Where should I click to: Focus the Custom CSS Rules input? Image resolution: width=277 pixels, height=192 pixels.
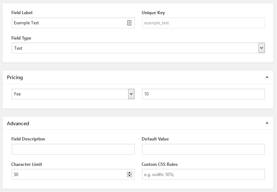[203, 174]
